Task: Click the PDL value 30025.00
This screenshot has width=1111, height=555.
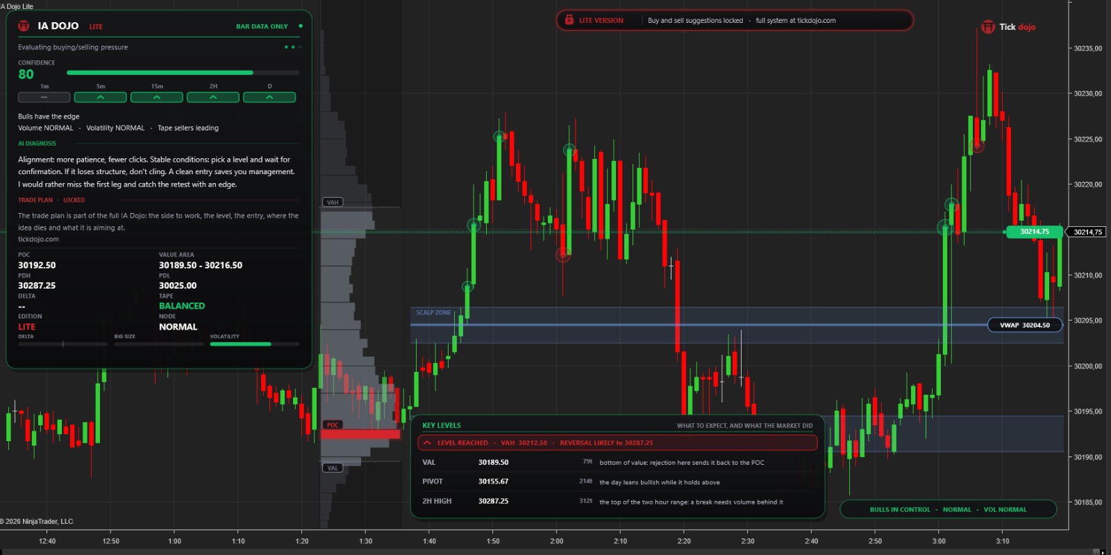Action: click(x=178, y=286)
